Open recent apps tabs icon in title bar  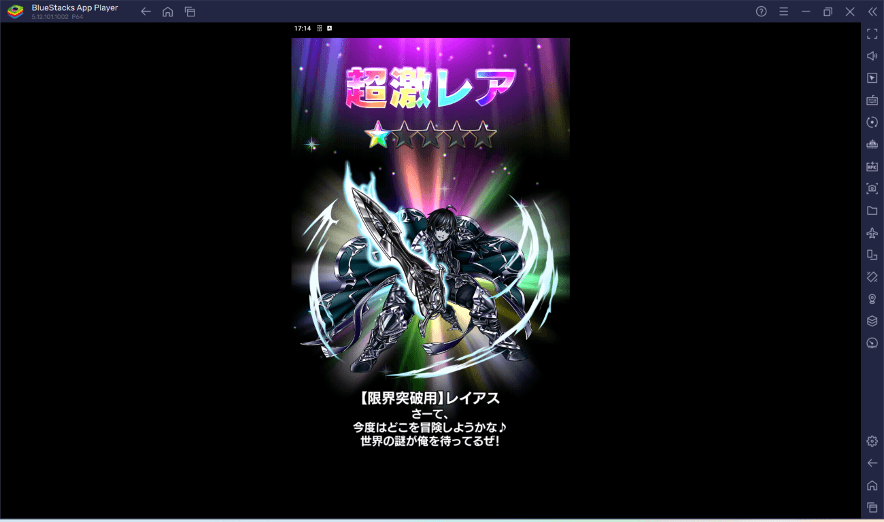(190, 12)
